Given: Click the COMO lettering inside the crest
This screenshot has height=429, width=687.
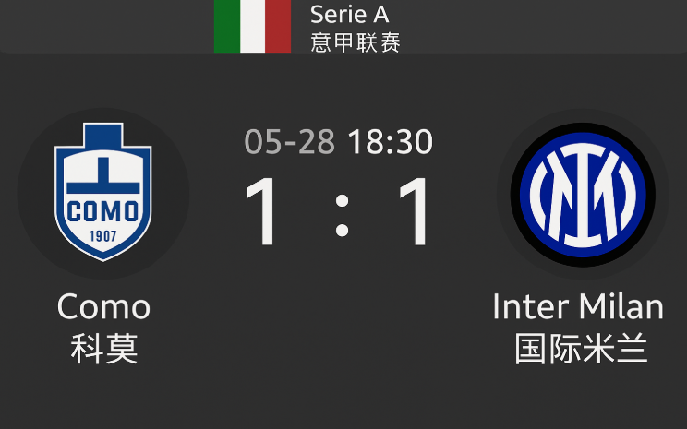Looking at the screenshot, I should [103, 212].
